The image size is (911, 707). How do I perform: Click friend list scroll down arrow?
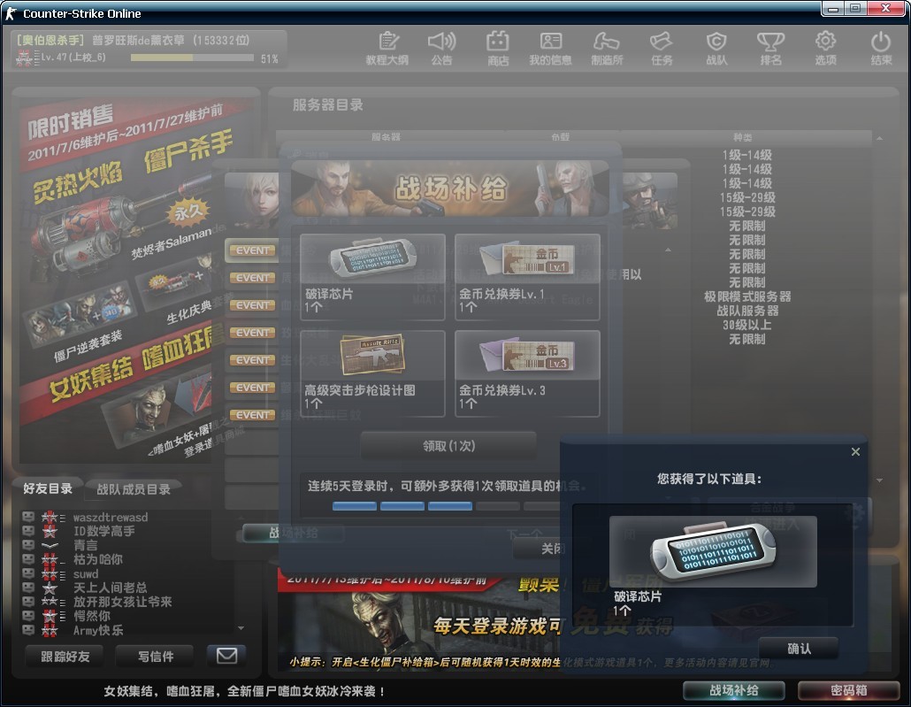tap(241, 628)
